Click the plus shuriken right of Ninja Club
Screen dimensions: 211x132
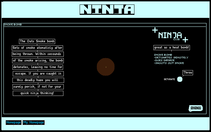pos(185,40)
